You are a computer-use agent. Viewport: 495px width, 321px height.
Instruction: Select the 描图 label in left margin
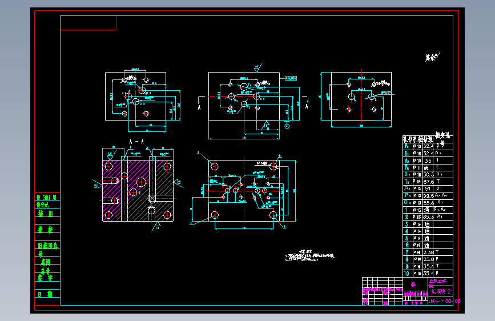click(x=46, y=214)
